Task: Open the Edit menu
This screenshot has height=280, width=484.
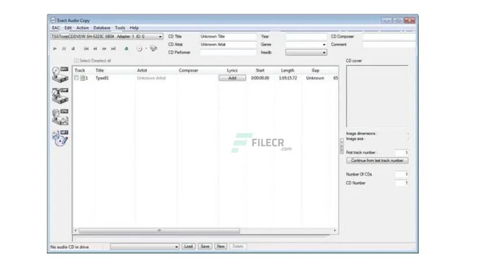Action: tap(68, 28)
